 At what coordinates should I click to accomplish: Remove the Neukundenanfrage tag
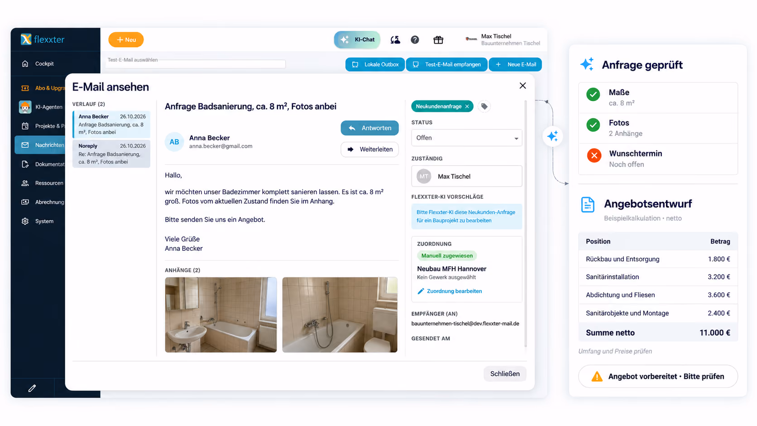pyautogui.click(x=467, y=106)
